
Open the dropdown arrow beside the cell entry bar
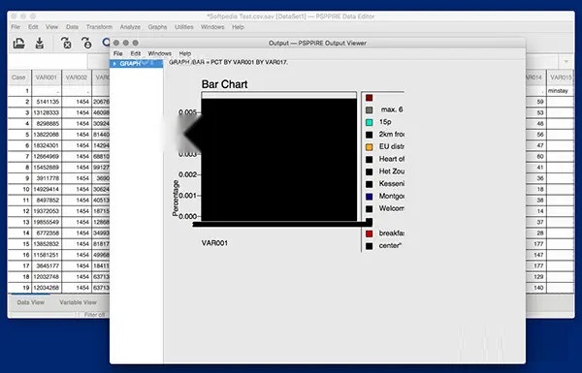point(566,62)
